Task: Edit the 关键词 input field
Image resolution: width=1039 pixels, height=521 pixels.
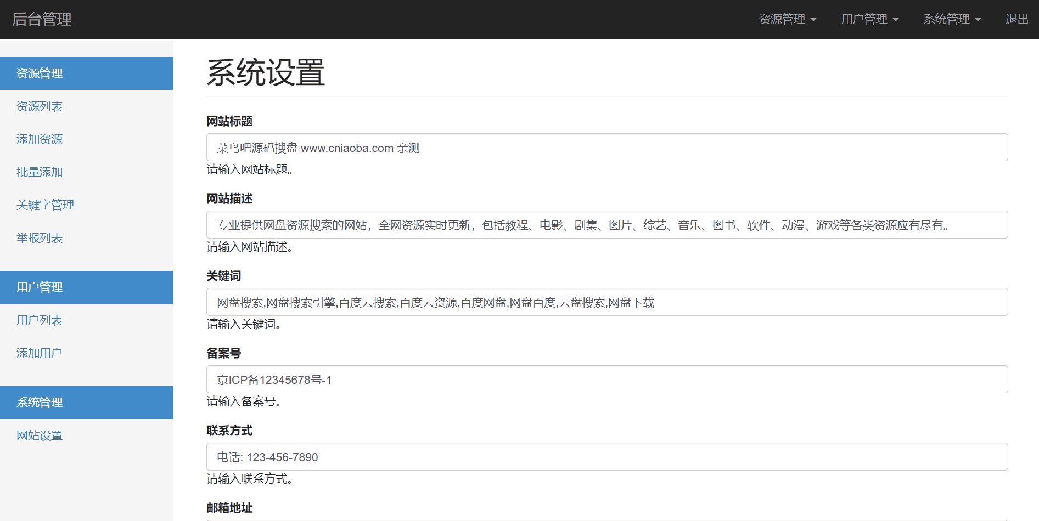Action: 606,302
